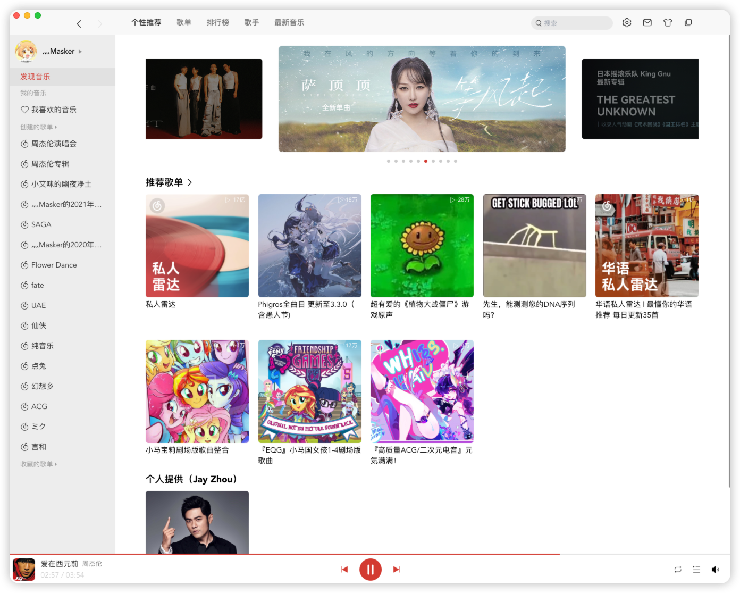Open the Masker的2021年 playlist
Screen dimensions: 740x593
(62, 204)
